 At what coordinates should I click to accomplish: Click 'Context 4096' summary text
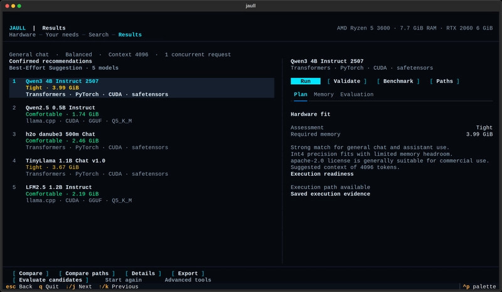(x=128, y=55)
